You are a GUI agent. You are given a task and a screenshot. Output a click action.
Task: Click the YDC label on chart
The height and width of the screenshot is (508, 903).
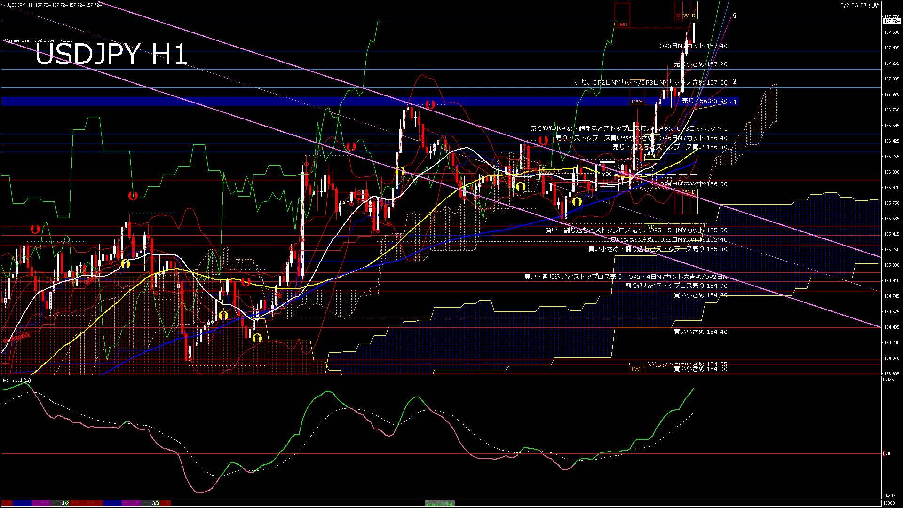607,174
